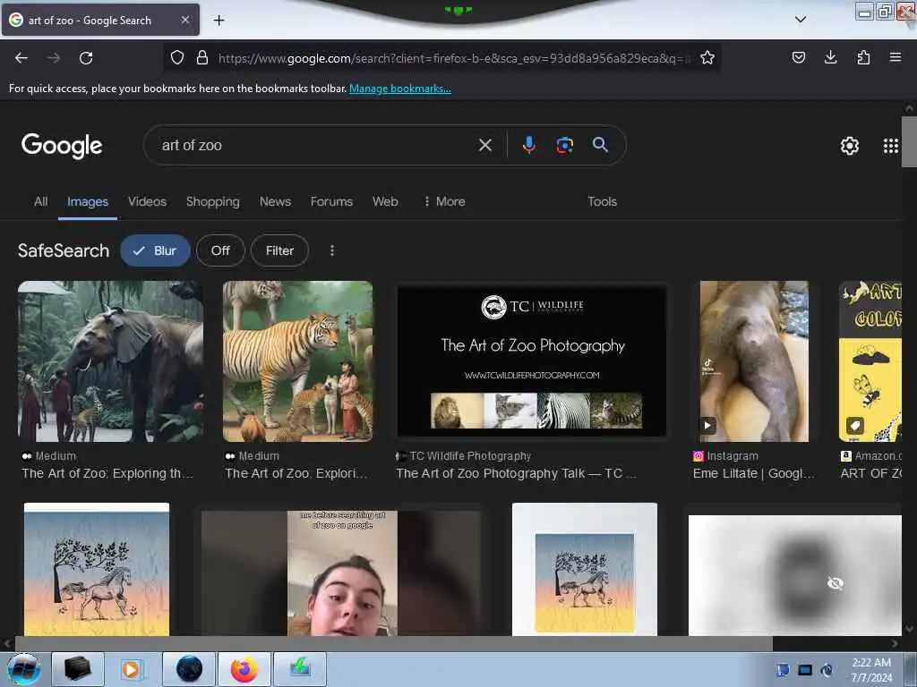917x687 pixels.
Task: Open the Shopping tab
Action: point(213,201)
